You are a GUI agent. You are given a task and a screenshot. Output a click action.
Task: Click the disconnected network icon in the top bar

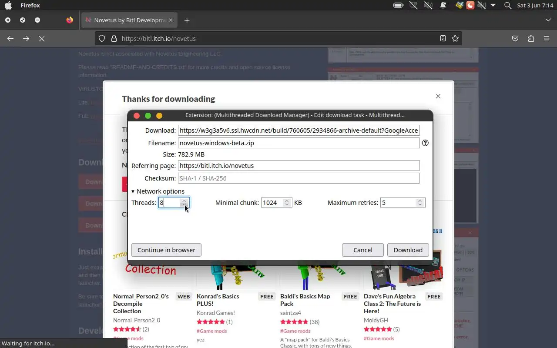(x=413, y=6)
